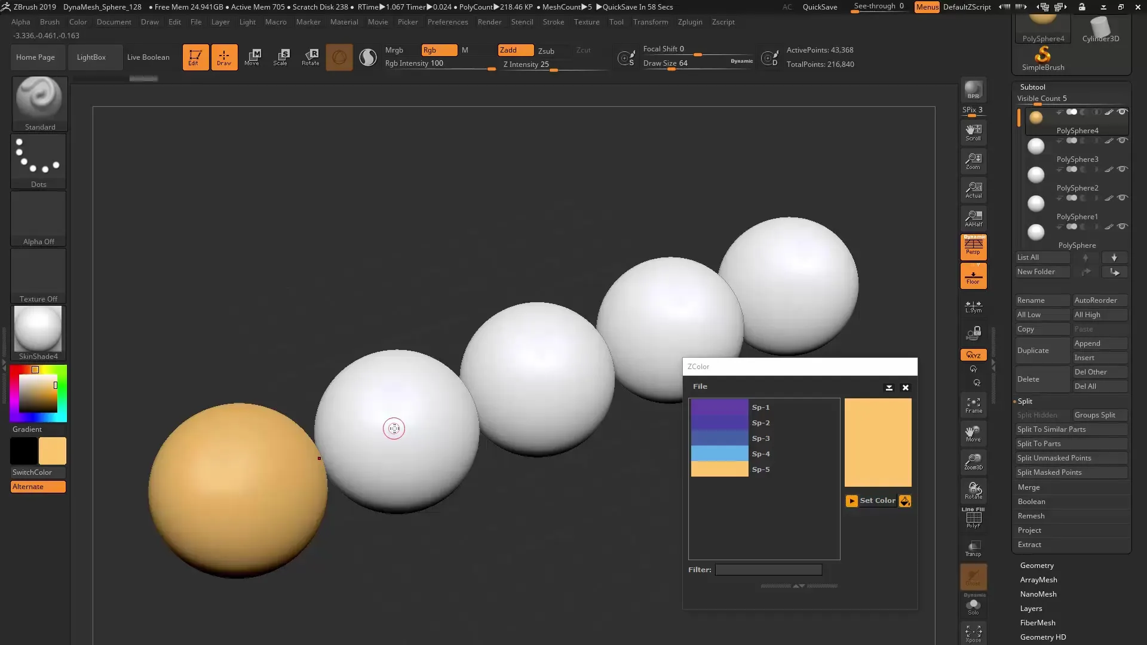Activate the Draw mode button
The width and height of the screenshot is (1147, 645).
[x=224, y=57]
